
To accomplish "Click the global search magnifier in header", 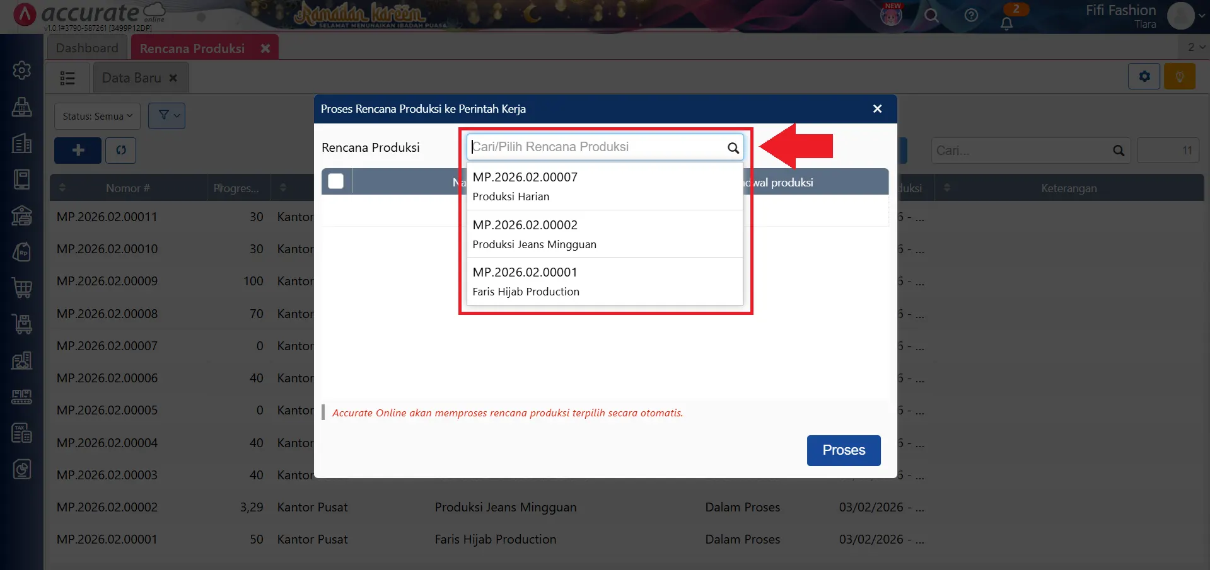I will tap(931, 16).
